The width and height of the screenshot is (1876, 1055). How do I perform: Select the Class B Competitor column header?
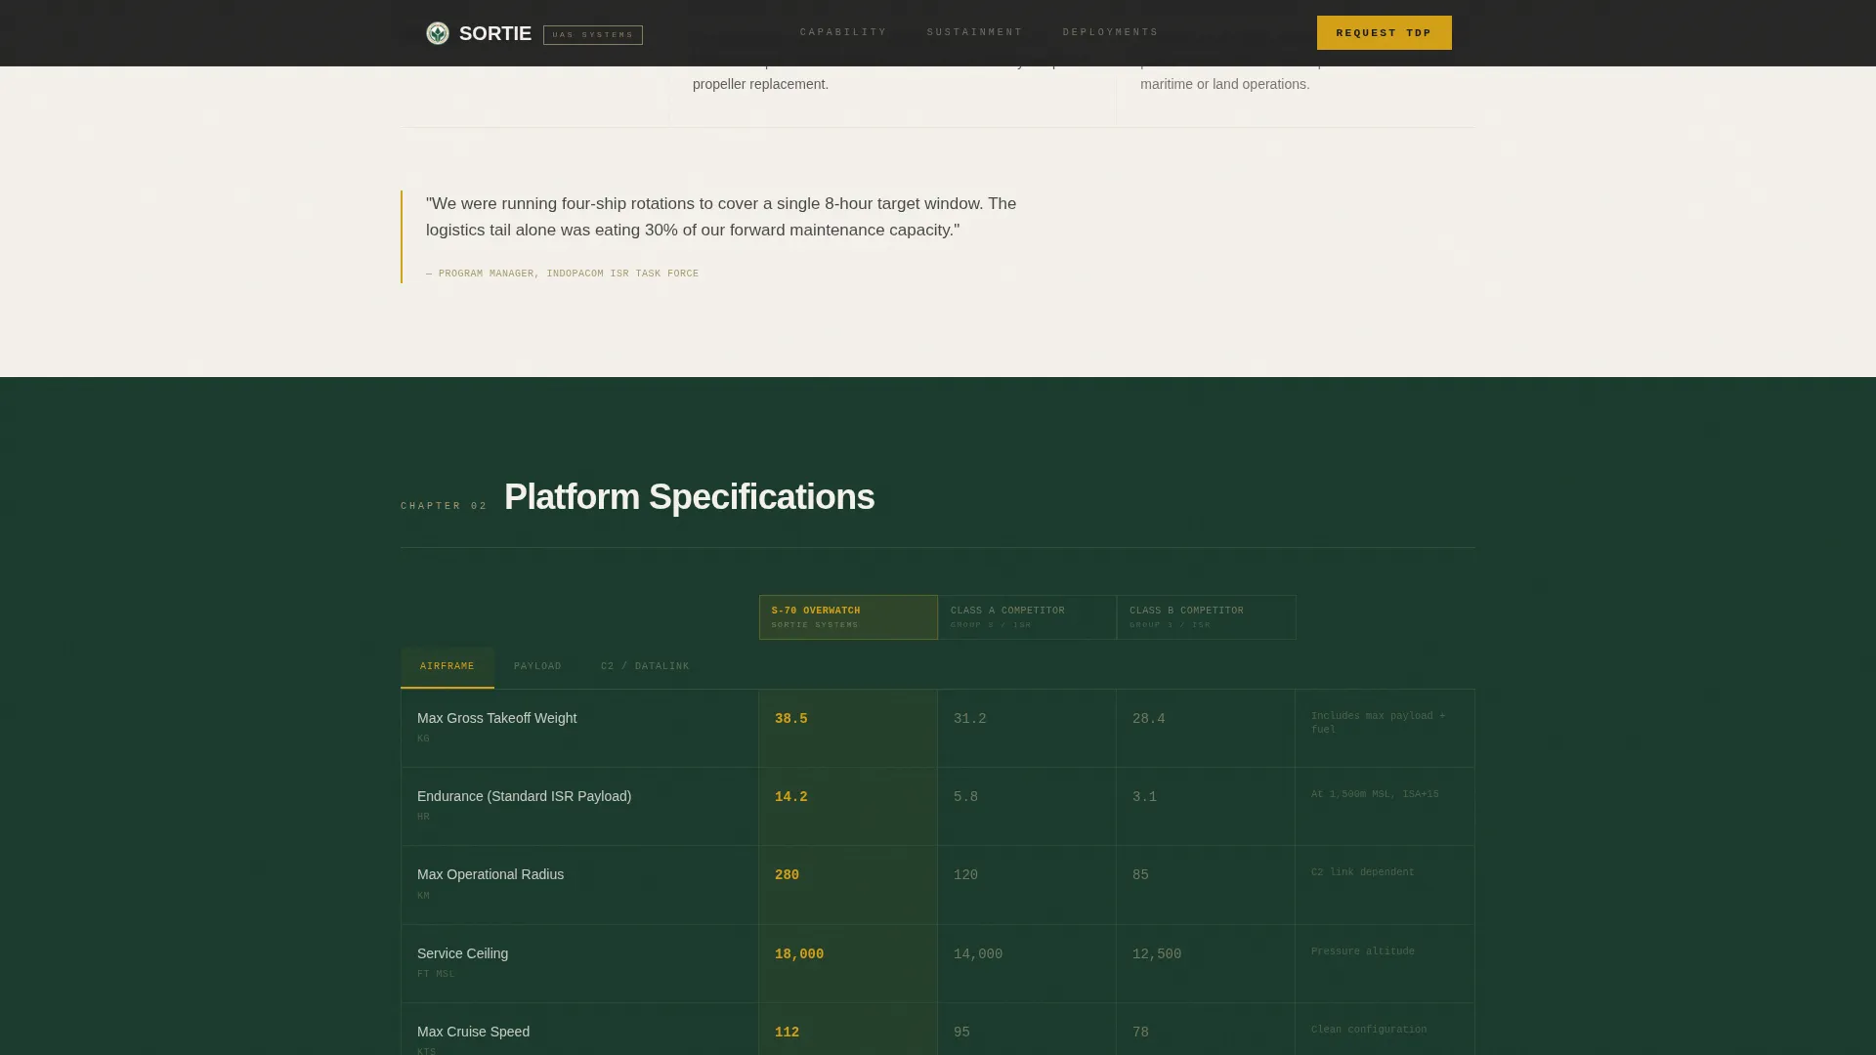pyautogui.click(x=1206, y=617)
